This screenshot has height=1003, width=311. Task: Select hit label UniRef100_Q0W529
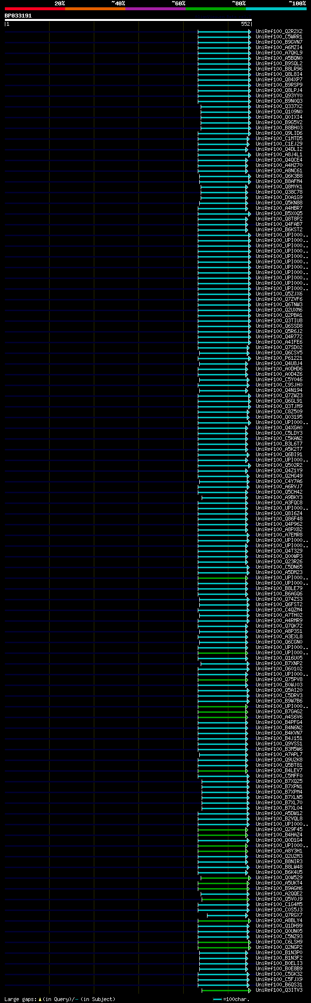pyautogui.click(x=279, y=877)
